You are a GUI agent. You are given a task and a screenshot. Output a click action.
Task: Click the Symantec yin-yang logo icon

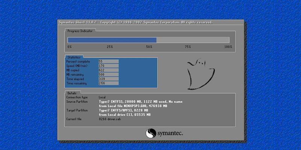151,133
